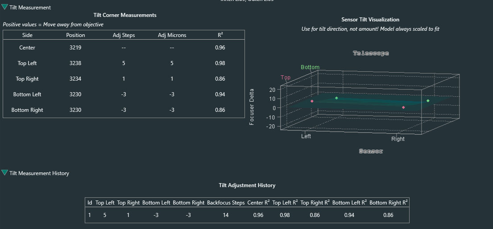Click the Center R² value 0.96

pyautogui.click(x=220, y=48)
